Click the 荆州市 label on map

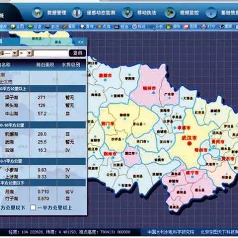tap(110, 154)
